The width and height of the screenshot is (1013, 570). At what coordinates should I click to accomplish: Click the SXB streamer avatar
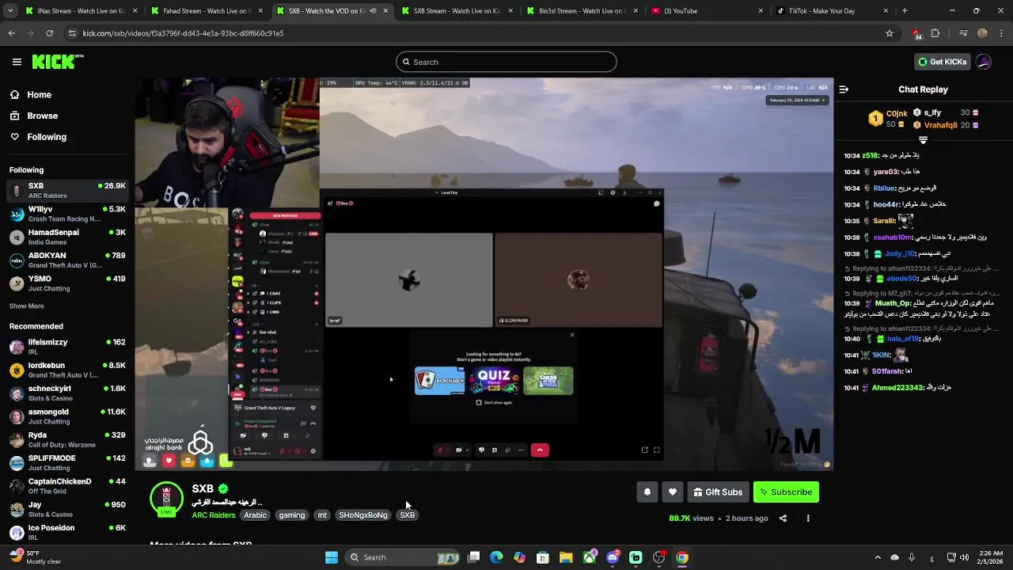tap(166, 499)
